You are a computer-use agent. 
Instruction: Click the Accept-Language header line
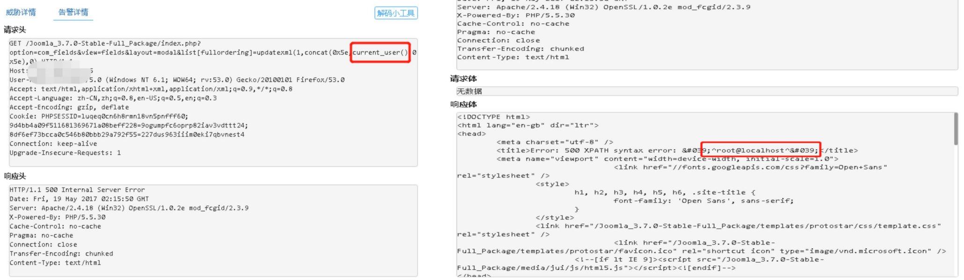pos(113,98)
